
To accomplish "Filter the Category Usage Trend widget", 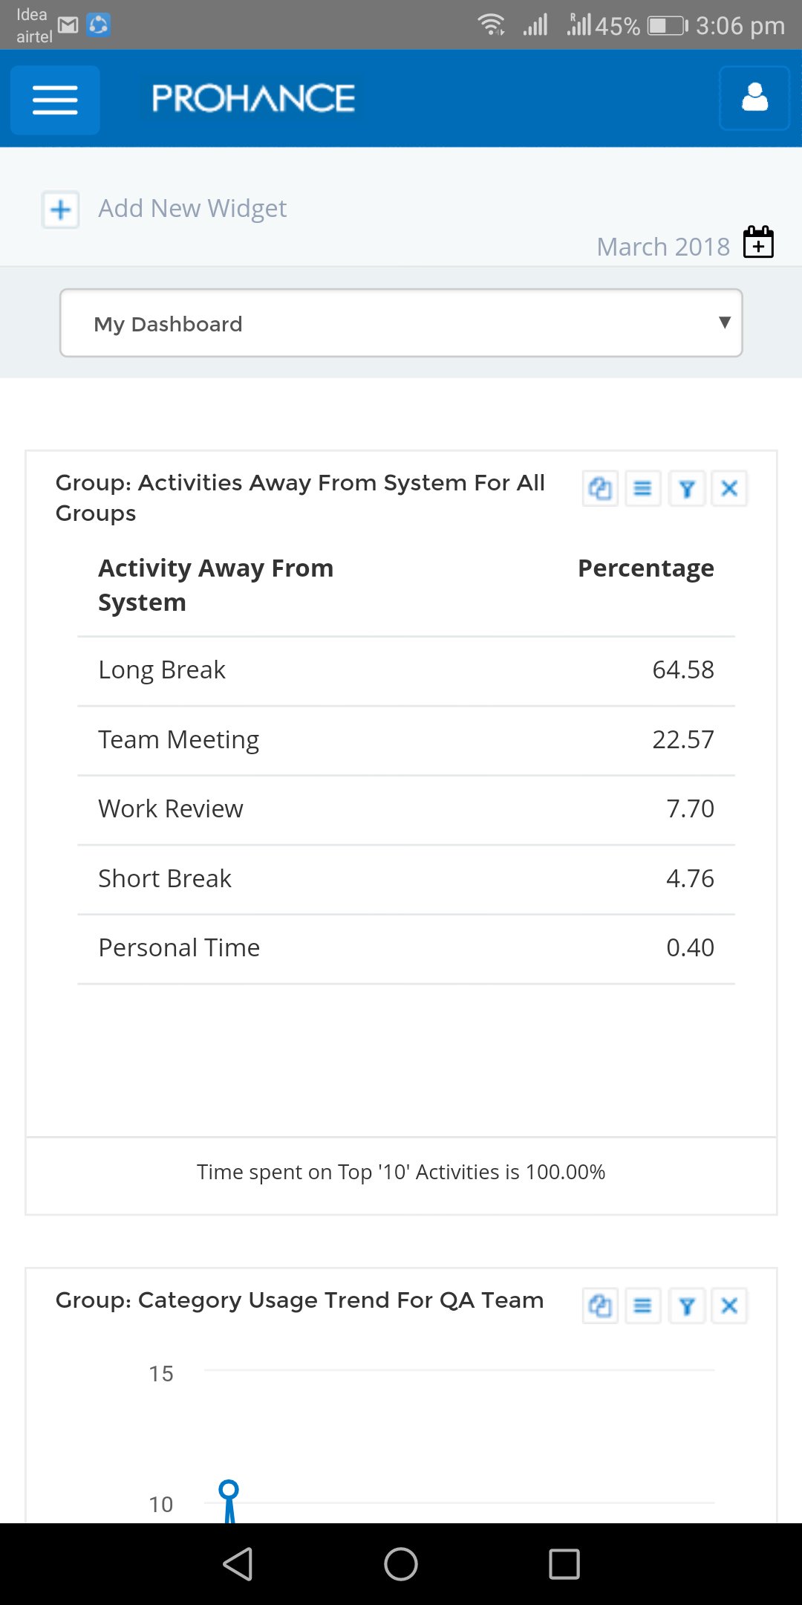I will (687, 1306).
